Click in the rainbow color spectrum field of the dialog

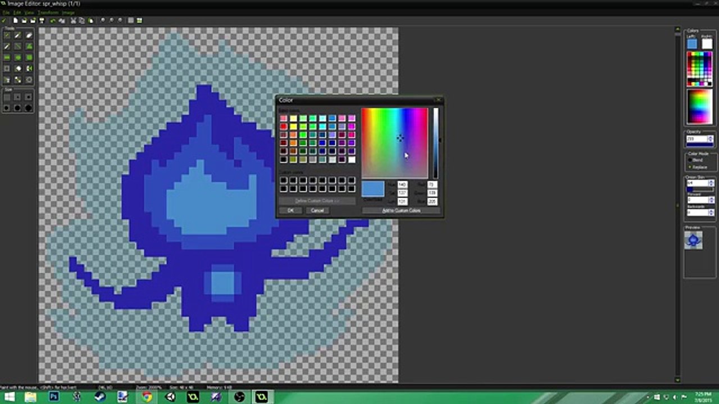395,143
